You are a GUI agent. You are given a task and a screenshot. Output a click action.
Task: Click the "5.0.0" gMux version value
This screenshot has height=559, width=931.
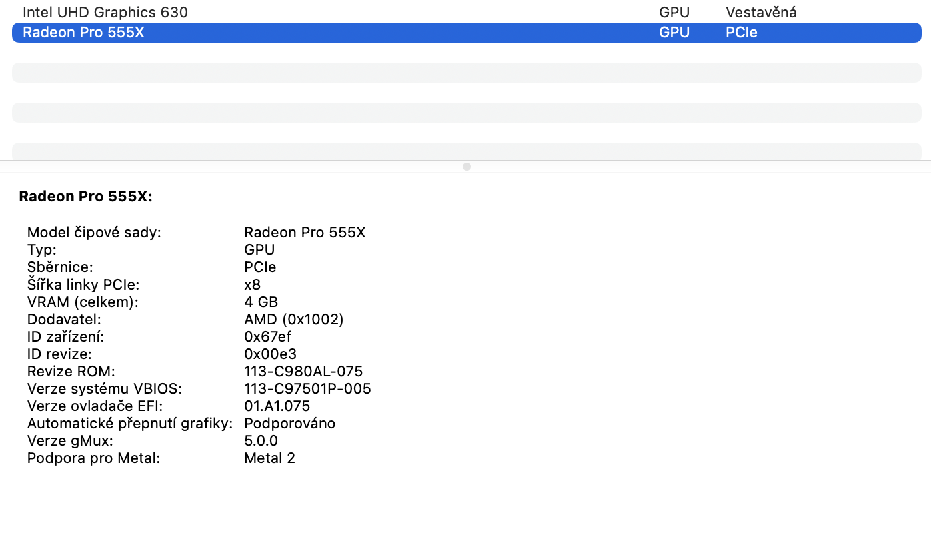[261, 441]
